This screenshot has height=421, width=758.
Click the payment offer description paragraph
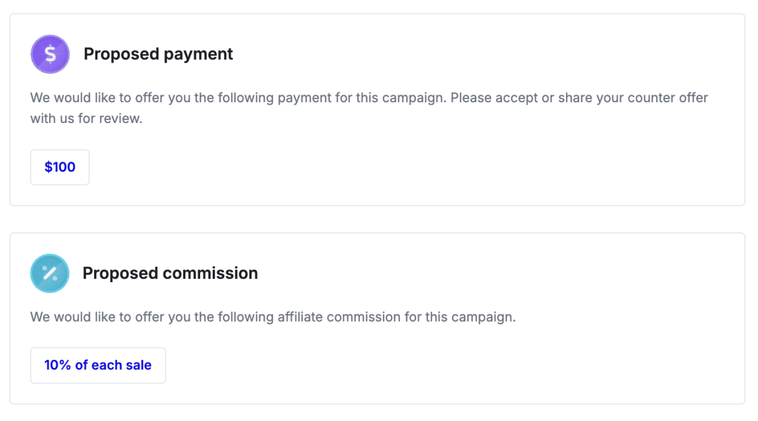(x=369, y=109)
